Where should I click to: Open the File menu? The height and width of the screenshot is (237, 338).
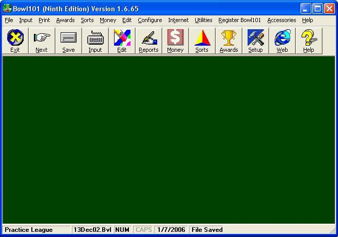coord(9,20)
